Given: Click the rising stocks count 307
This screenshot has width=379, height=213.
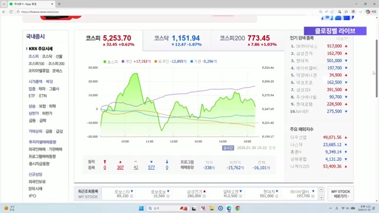Looking at the screenshot, I should tap(120, 167).
